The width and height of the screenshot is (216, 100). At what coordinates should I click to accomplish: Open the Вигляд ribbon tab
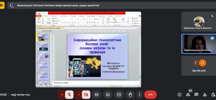[x=110, y=16]
